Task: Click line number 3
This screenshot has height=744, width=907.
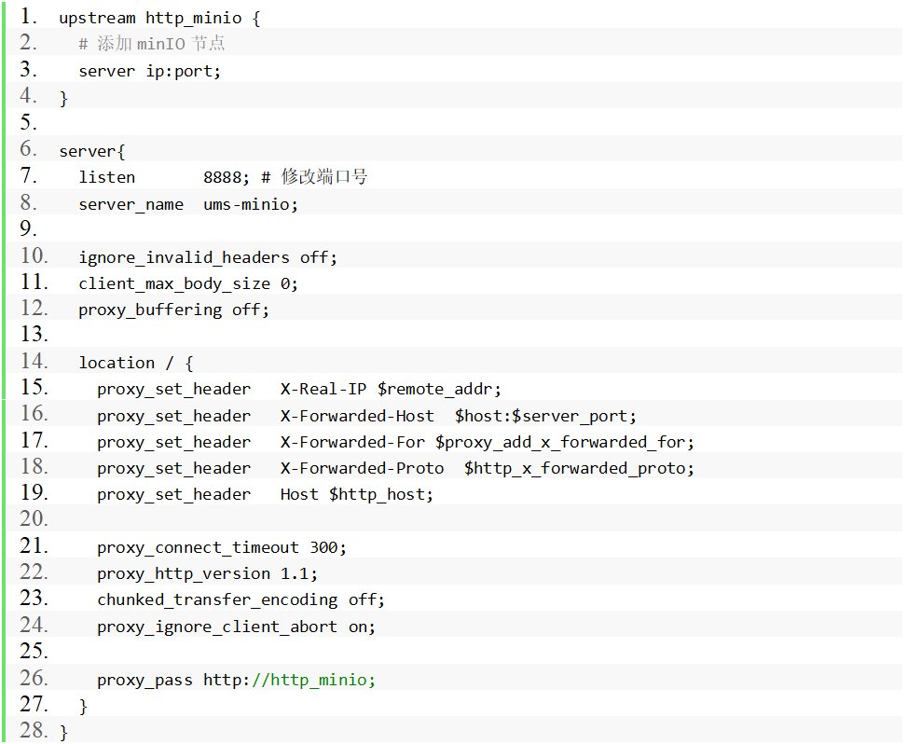Action: click(28, 69)
